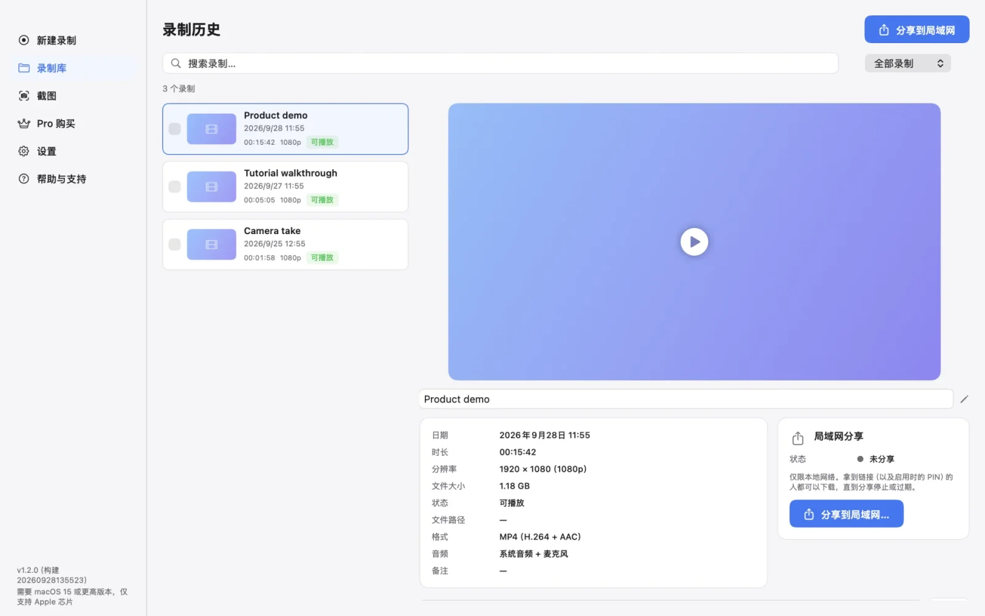
Task: Open 设置 from the sidebar
Action: tap(73, 151)
